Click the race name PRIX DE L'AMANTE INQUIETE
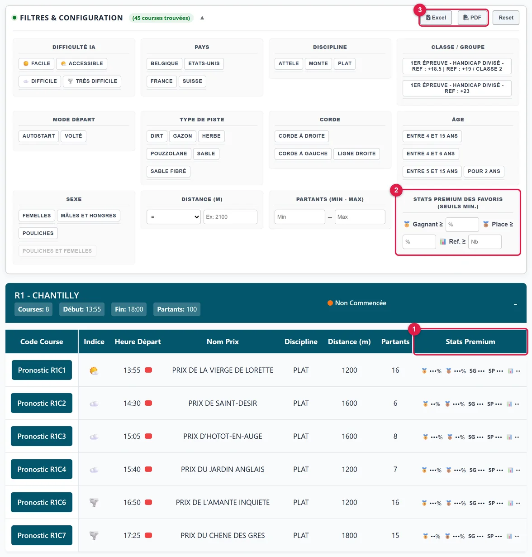 (x=223, y=503)
